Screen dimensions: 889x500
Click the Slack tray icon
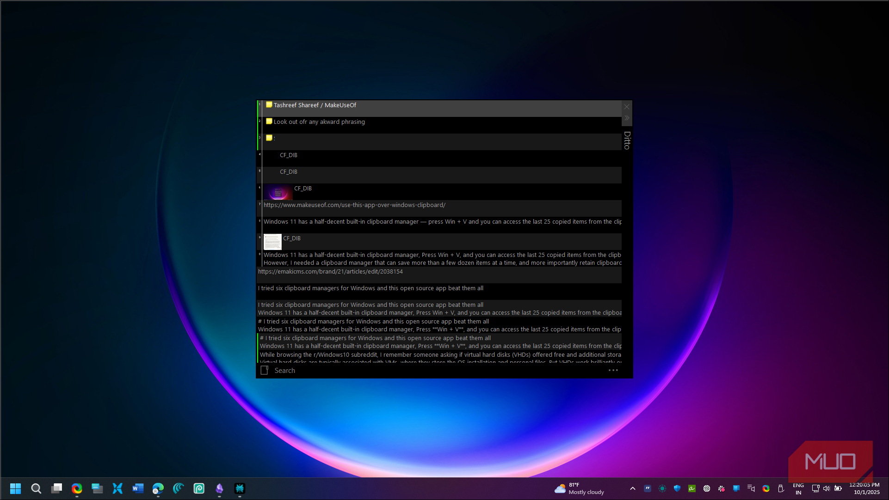722,488
